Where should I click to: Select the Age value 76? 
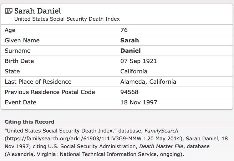pyautogui.click(x=124, y=30)
